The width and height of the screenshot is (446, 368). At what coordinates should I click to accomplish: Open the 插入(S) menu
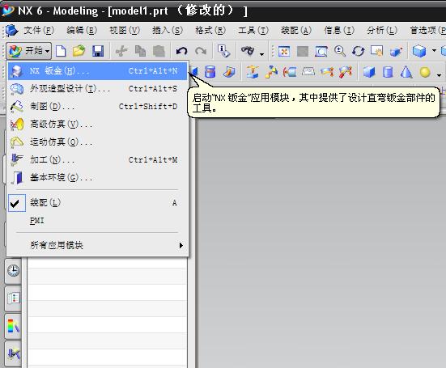click(x=168, y=30)
